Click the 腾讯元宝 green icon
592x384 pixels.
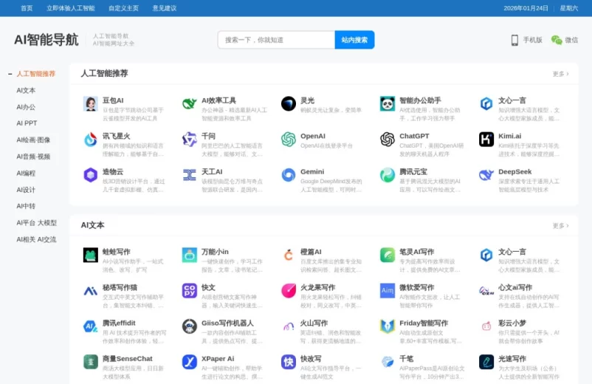pos(388,175)
